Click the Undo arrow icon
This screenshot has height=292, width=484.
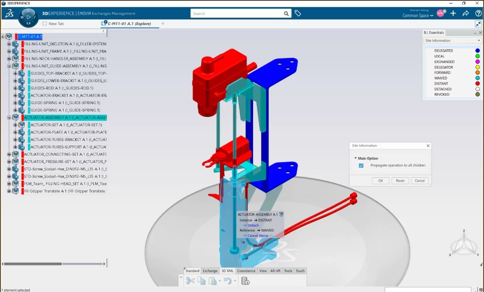[227, 280]
